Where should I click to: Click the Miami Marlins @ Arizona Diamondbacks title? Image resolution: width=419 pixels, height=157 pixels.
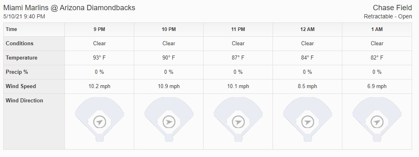coord(69,8)
